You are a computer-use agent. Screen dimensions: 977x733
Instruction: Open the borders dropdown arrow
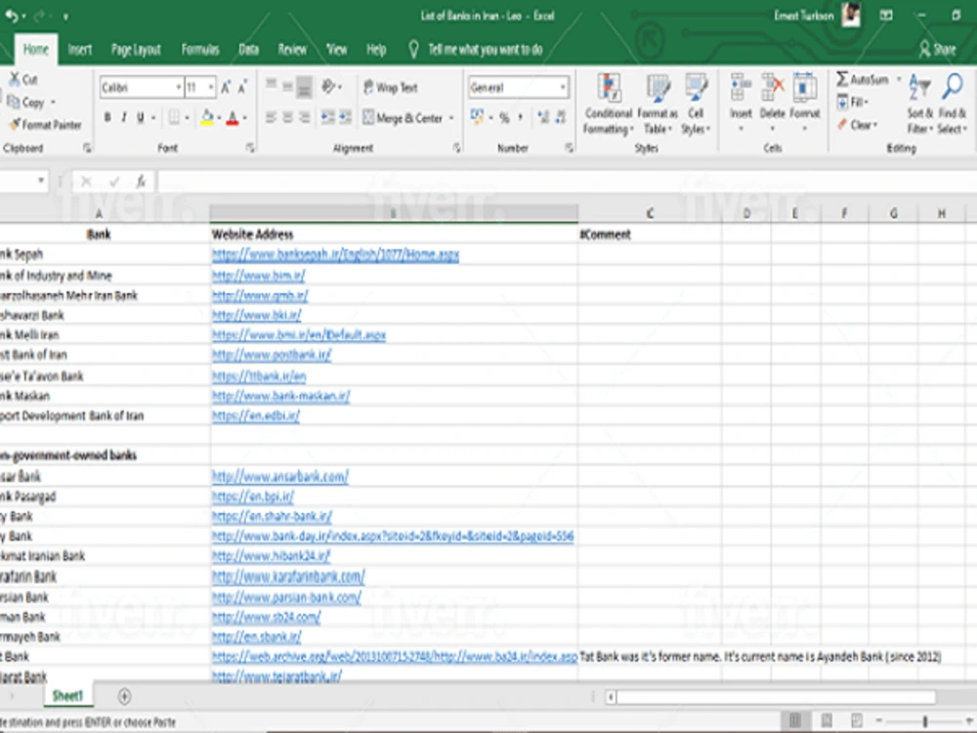point(187,118)
